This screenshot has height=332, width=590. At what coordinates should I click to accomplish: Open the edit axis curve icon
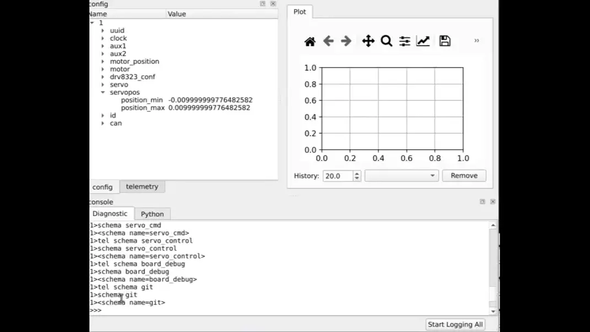(x=423, y=41)
